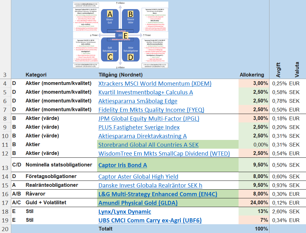
Task: Open JPM Global Equity Multi-Factor (JPGL) link
Action: (149, 119)
